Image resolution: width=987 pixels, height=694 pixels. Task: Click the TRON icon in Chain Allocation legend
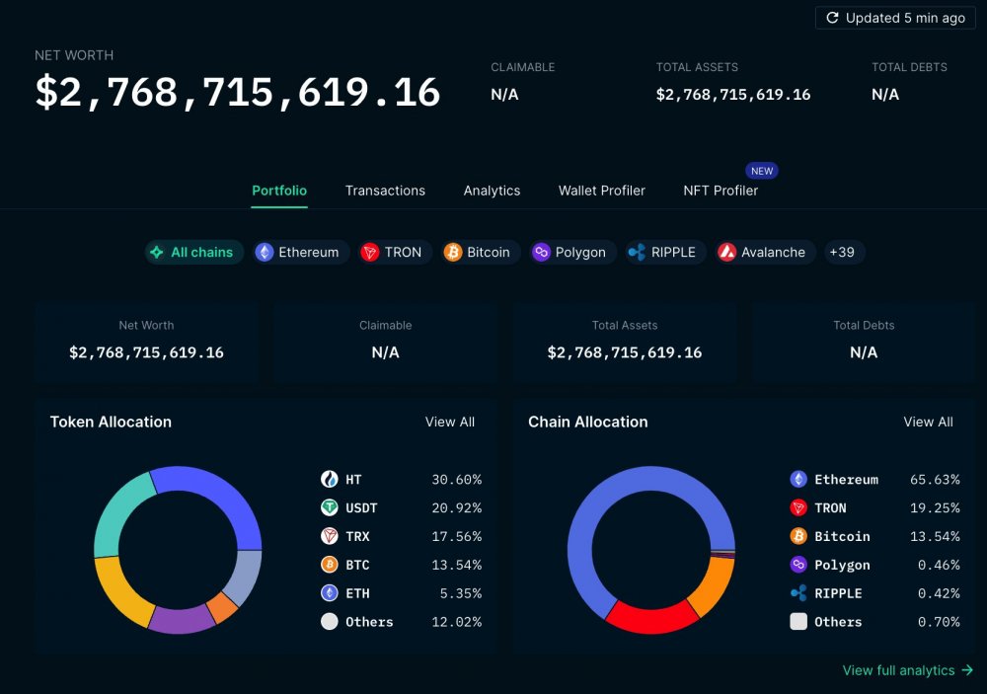(x=798, y=507)
